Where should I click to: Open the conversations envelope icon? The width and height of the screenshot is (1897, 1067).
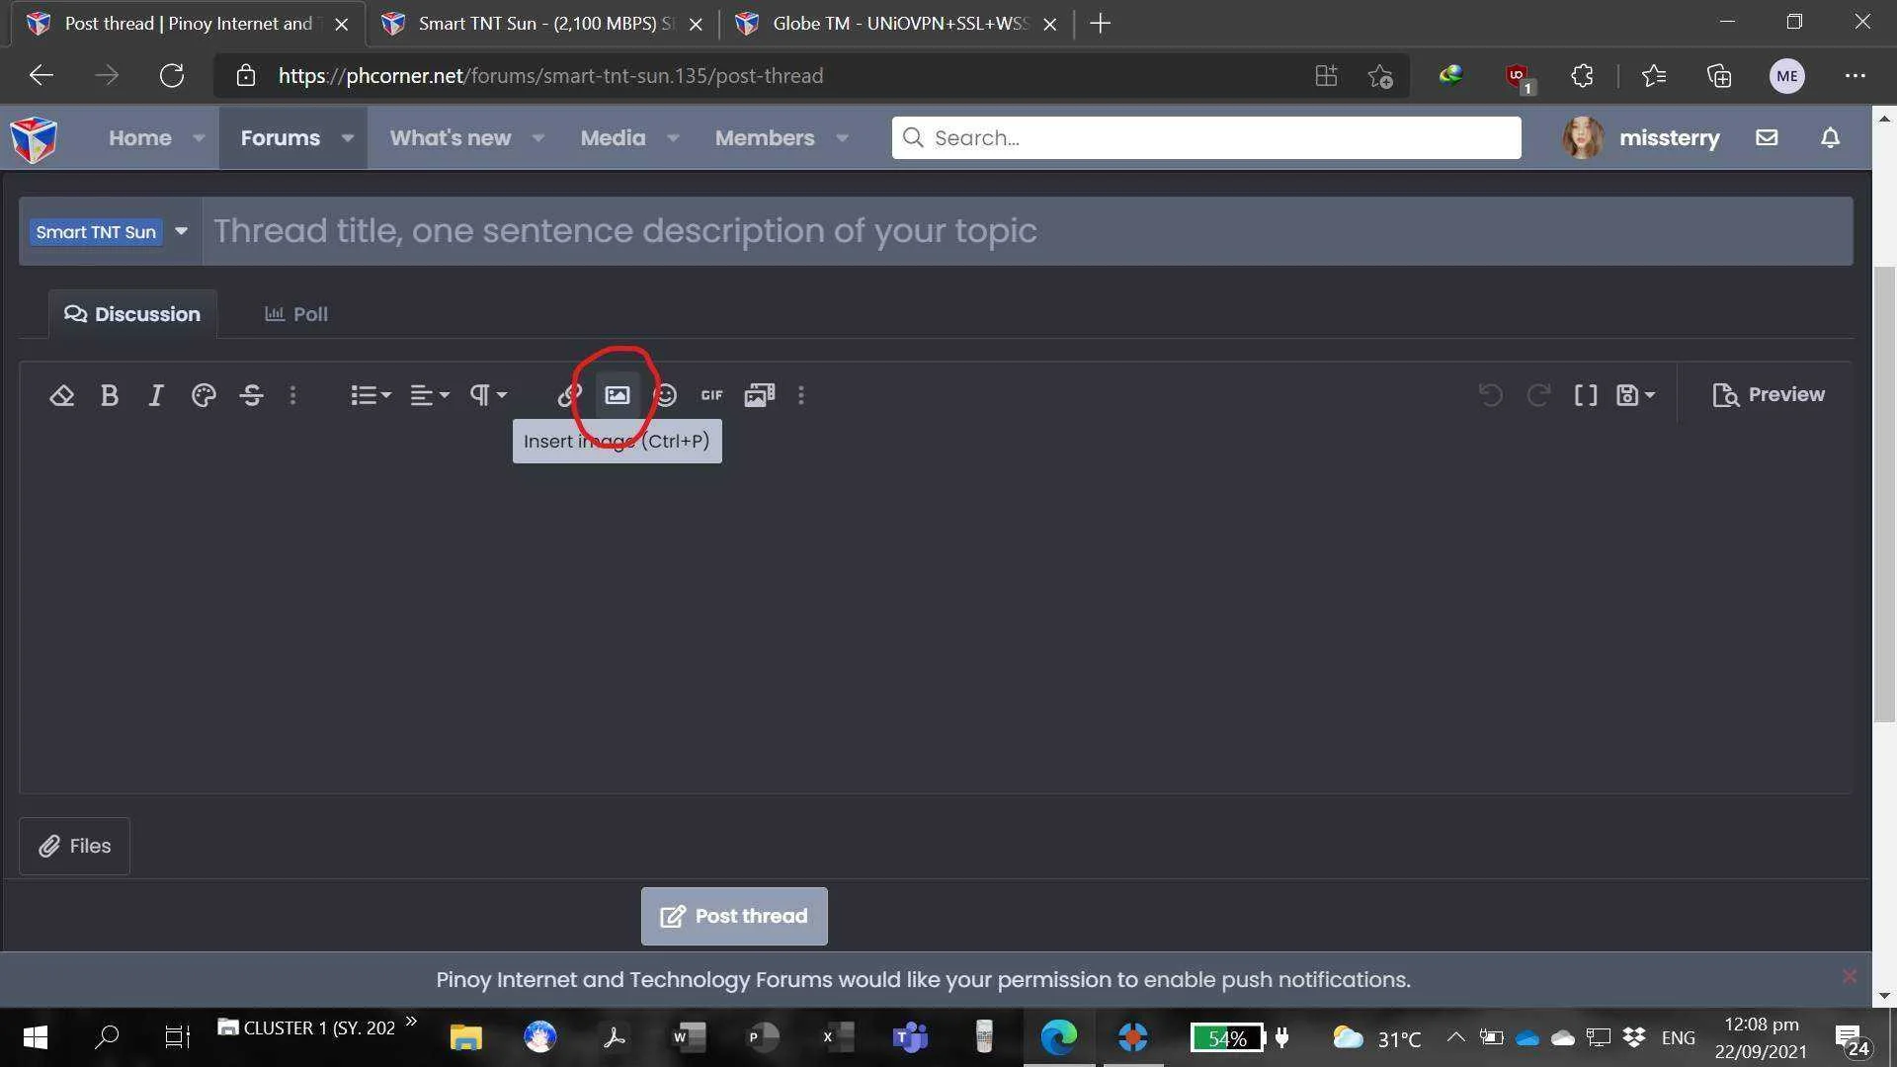point(1768,138)
